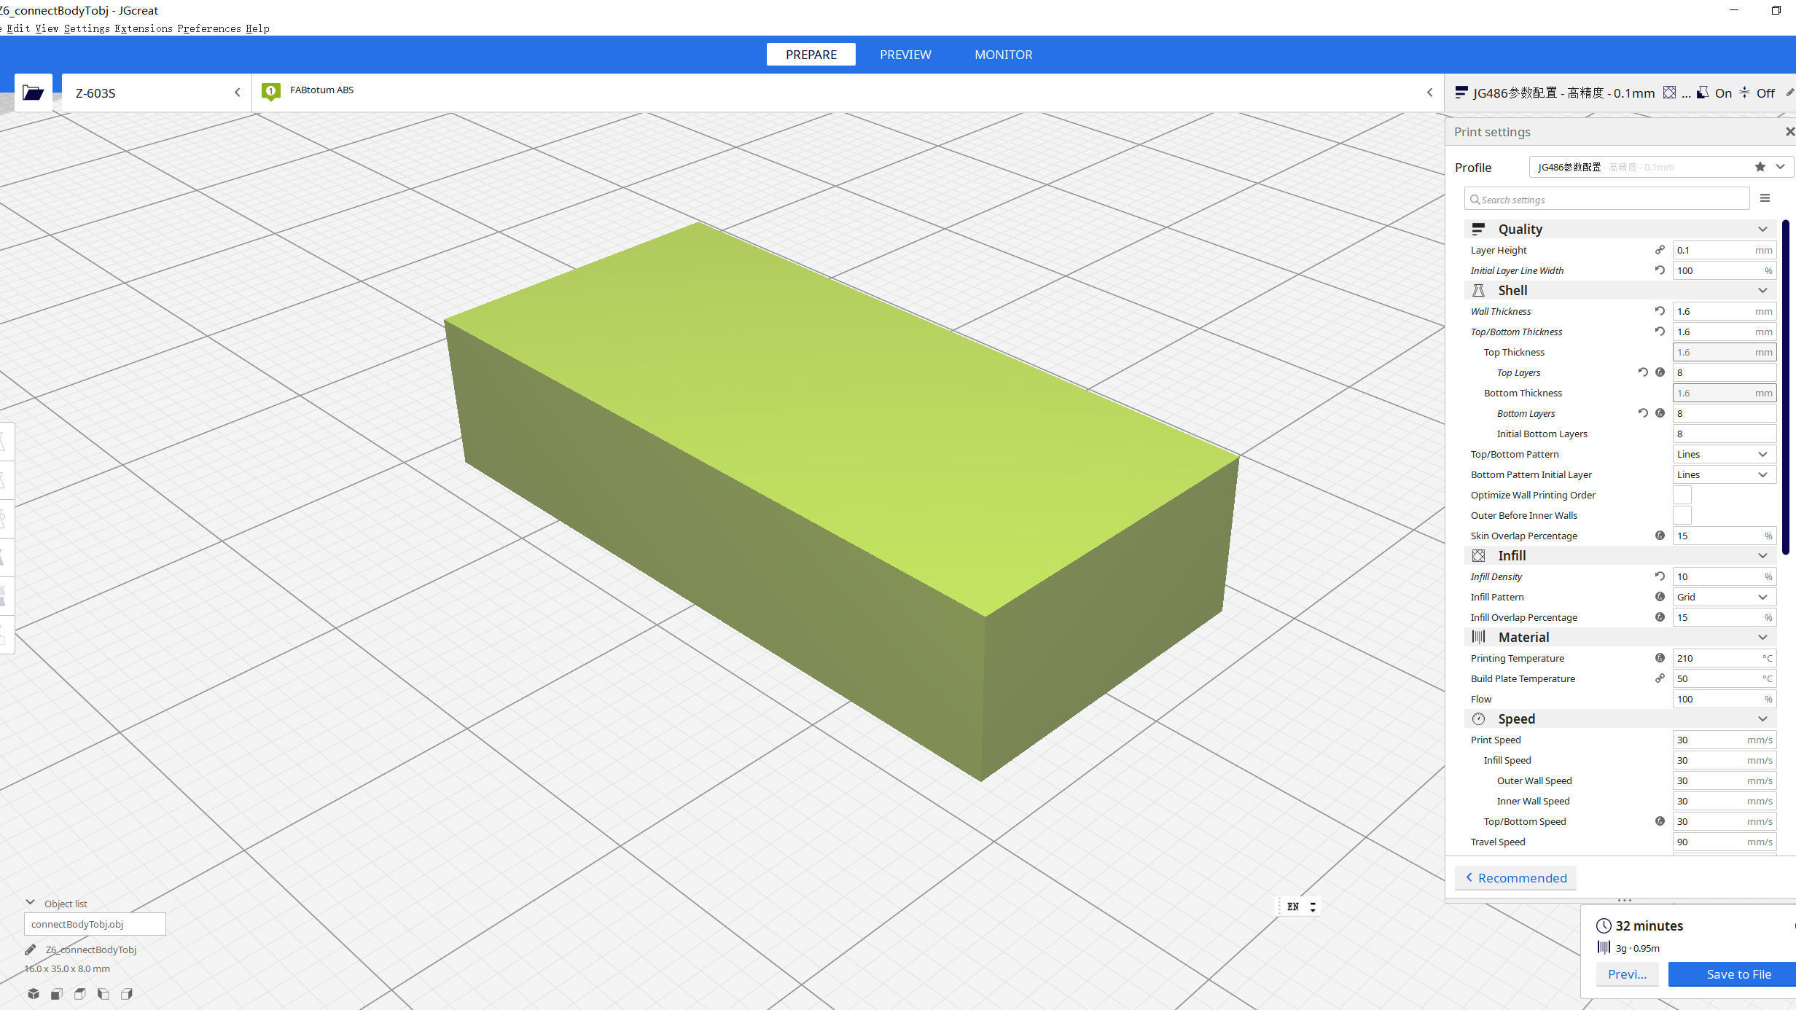1796x1010 pixels.
Task: Click the profile star icon
Action: (1760, 167)
